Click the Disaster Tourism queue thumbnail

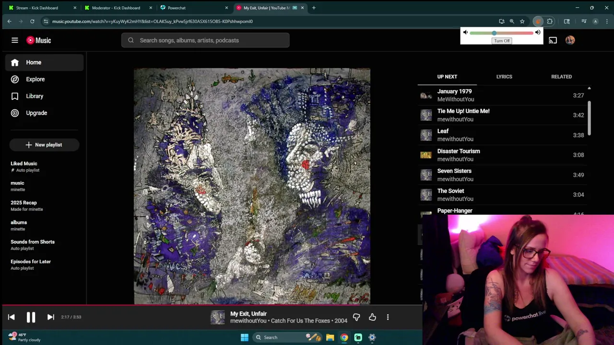(426, 155)
